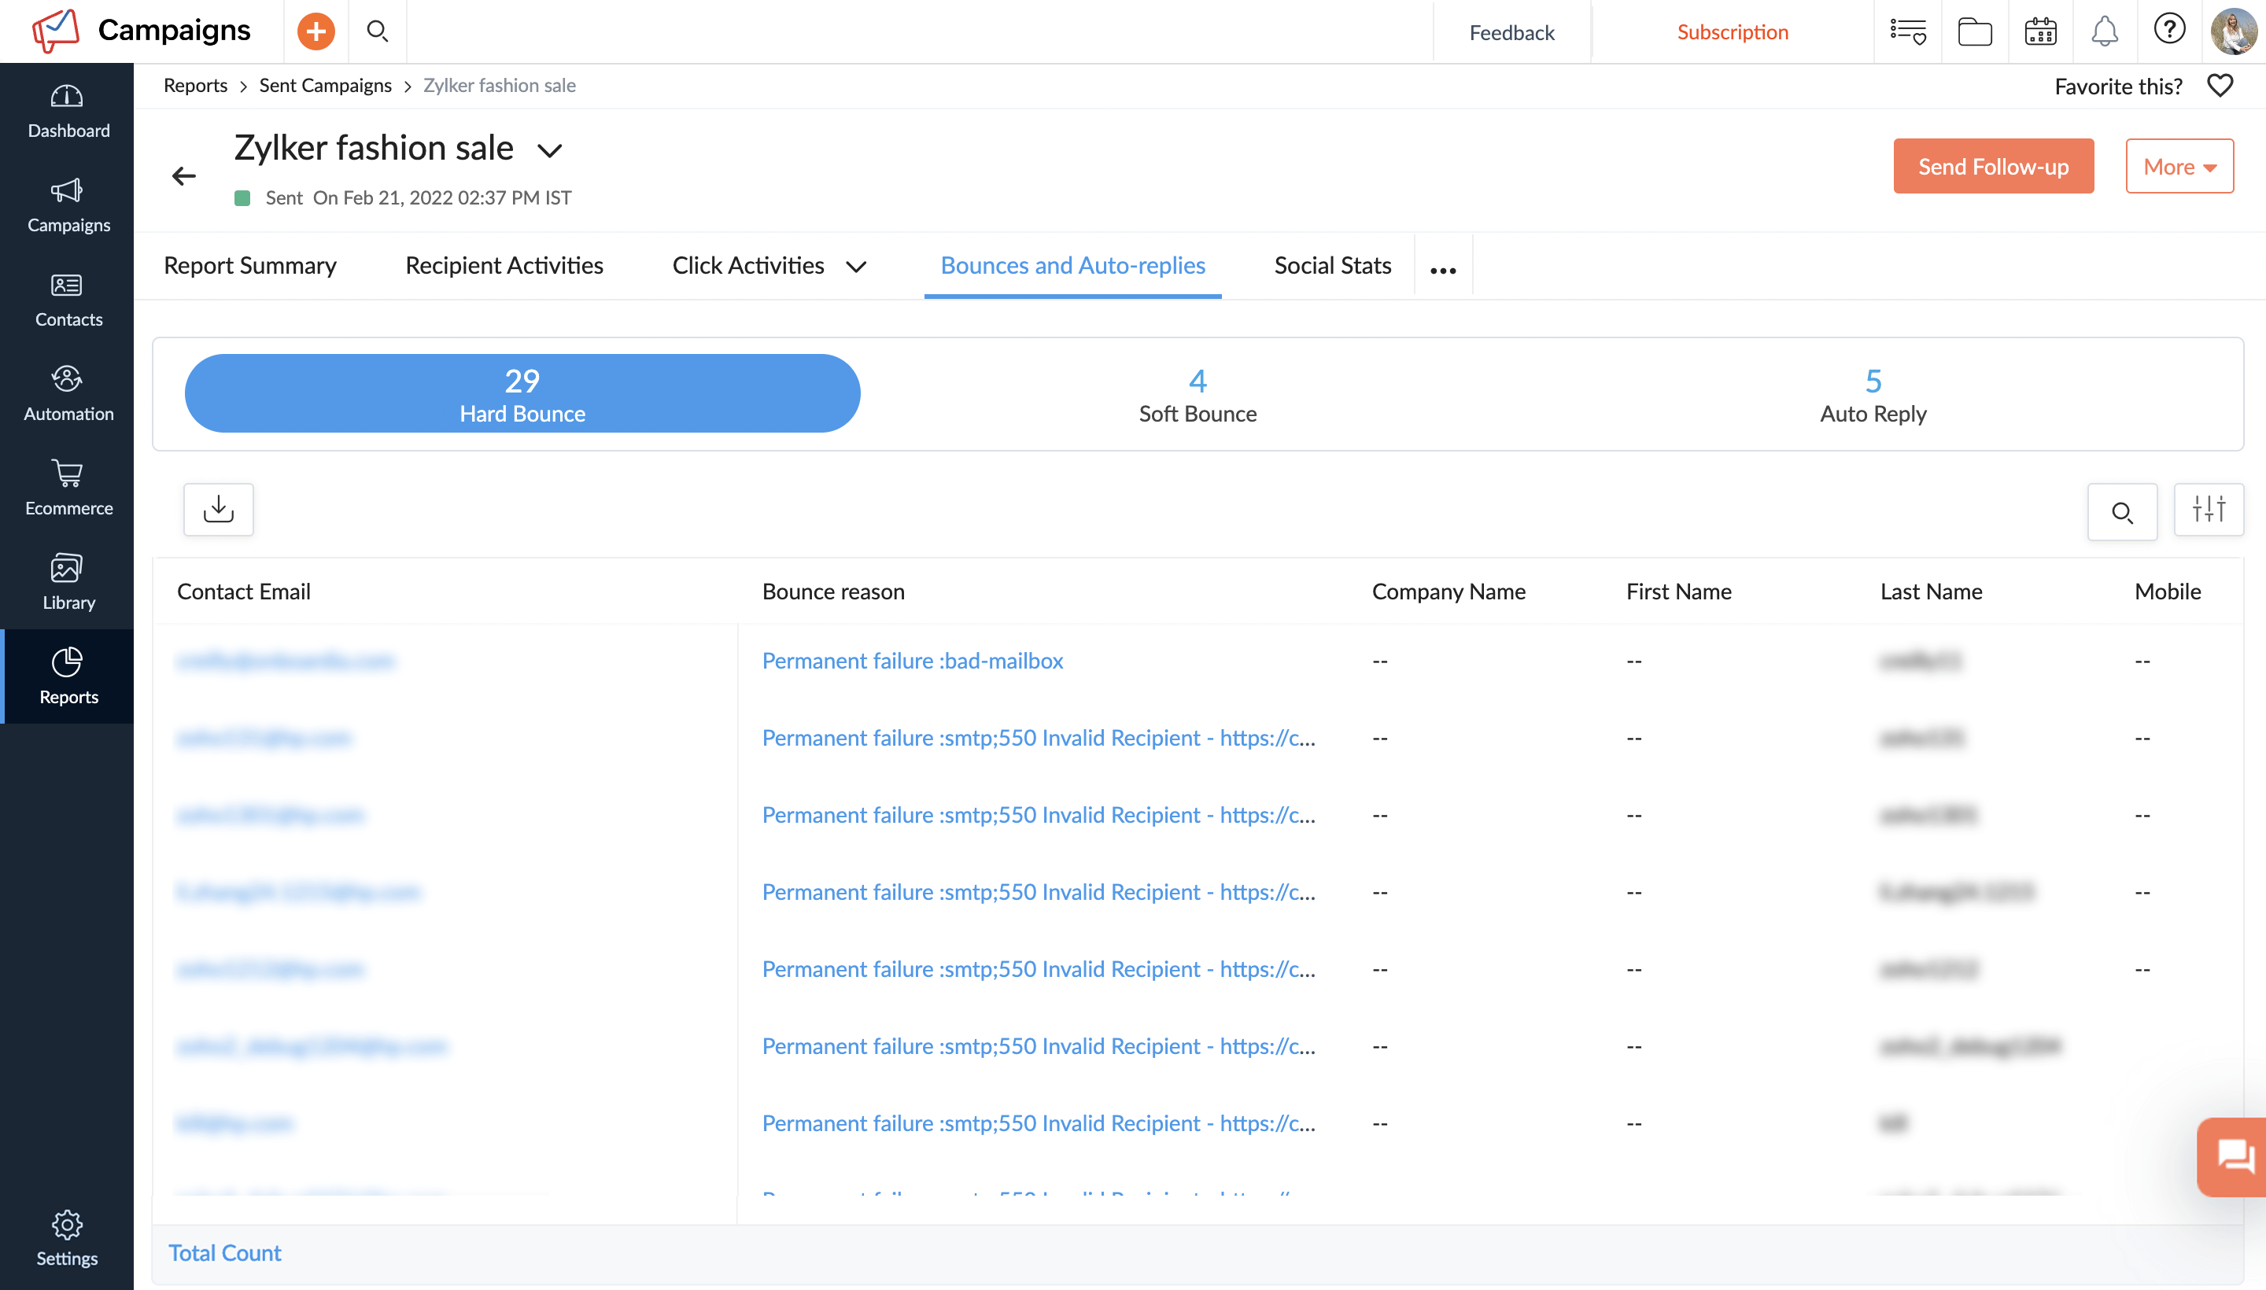This screenshot has height=1290, width=2266.
Task: Select the 5 Auto Reply filter
Action: [x=1873, y=395]
